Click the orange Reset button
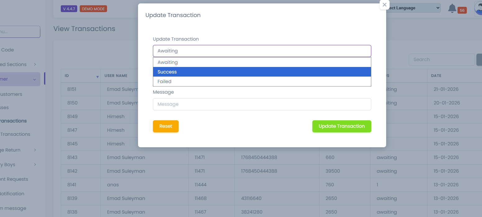The image size is (482, 217). (166, 126)
